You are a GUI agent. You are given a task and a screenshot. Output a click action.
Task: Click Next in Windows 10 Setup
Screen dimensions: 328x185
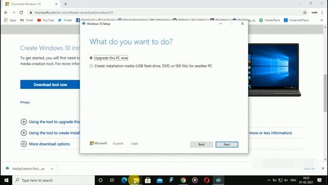coord(227,144)
